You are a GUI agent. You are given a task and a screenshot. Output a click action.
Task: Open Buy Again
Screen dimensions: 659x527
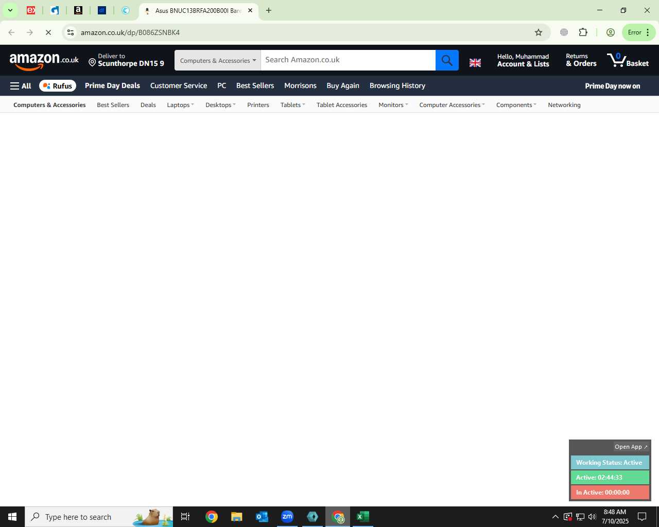pos(343,86)
